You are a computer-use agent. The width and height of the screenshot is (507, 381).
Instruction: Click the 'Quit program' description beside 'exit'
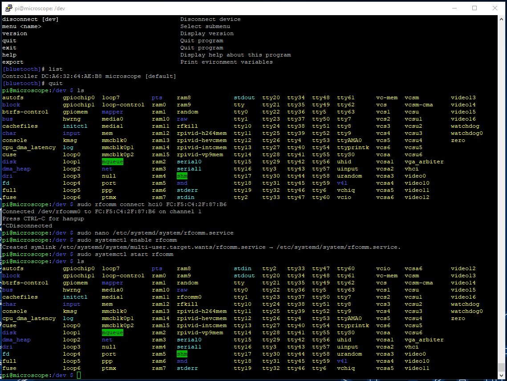coord(202,48)
